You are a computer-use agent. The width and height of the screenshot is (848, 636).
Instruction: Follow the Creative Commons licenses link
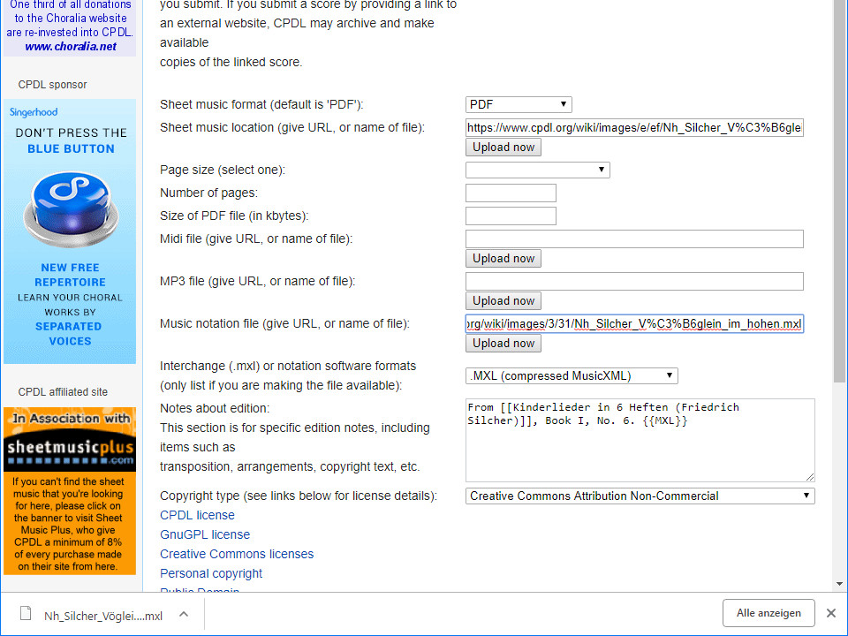237,554
